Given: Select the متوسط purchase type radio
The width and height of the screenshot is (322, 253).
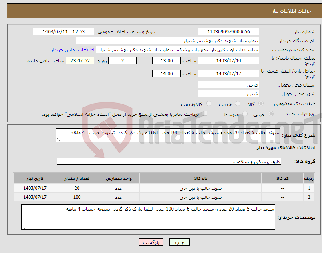Looking at the screenshot, I should tap(245, 113).
